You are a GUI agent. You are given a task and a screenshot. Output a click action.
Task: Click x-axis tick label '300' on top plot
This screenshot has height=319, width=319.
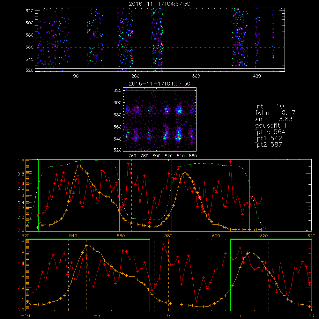(196, 76)
